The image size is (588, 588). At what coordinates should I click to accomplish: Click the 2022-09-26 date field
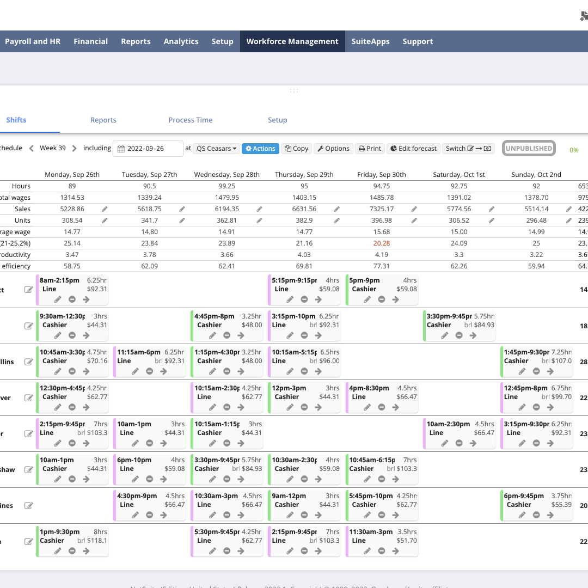click(x=148, y=149)
